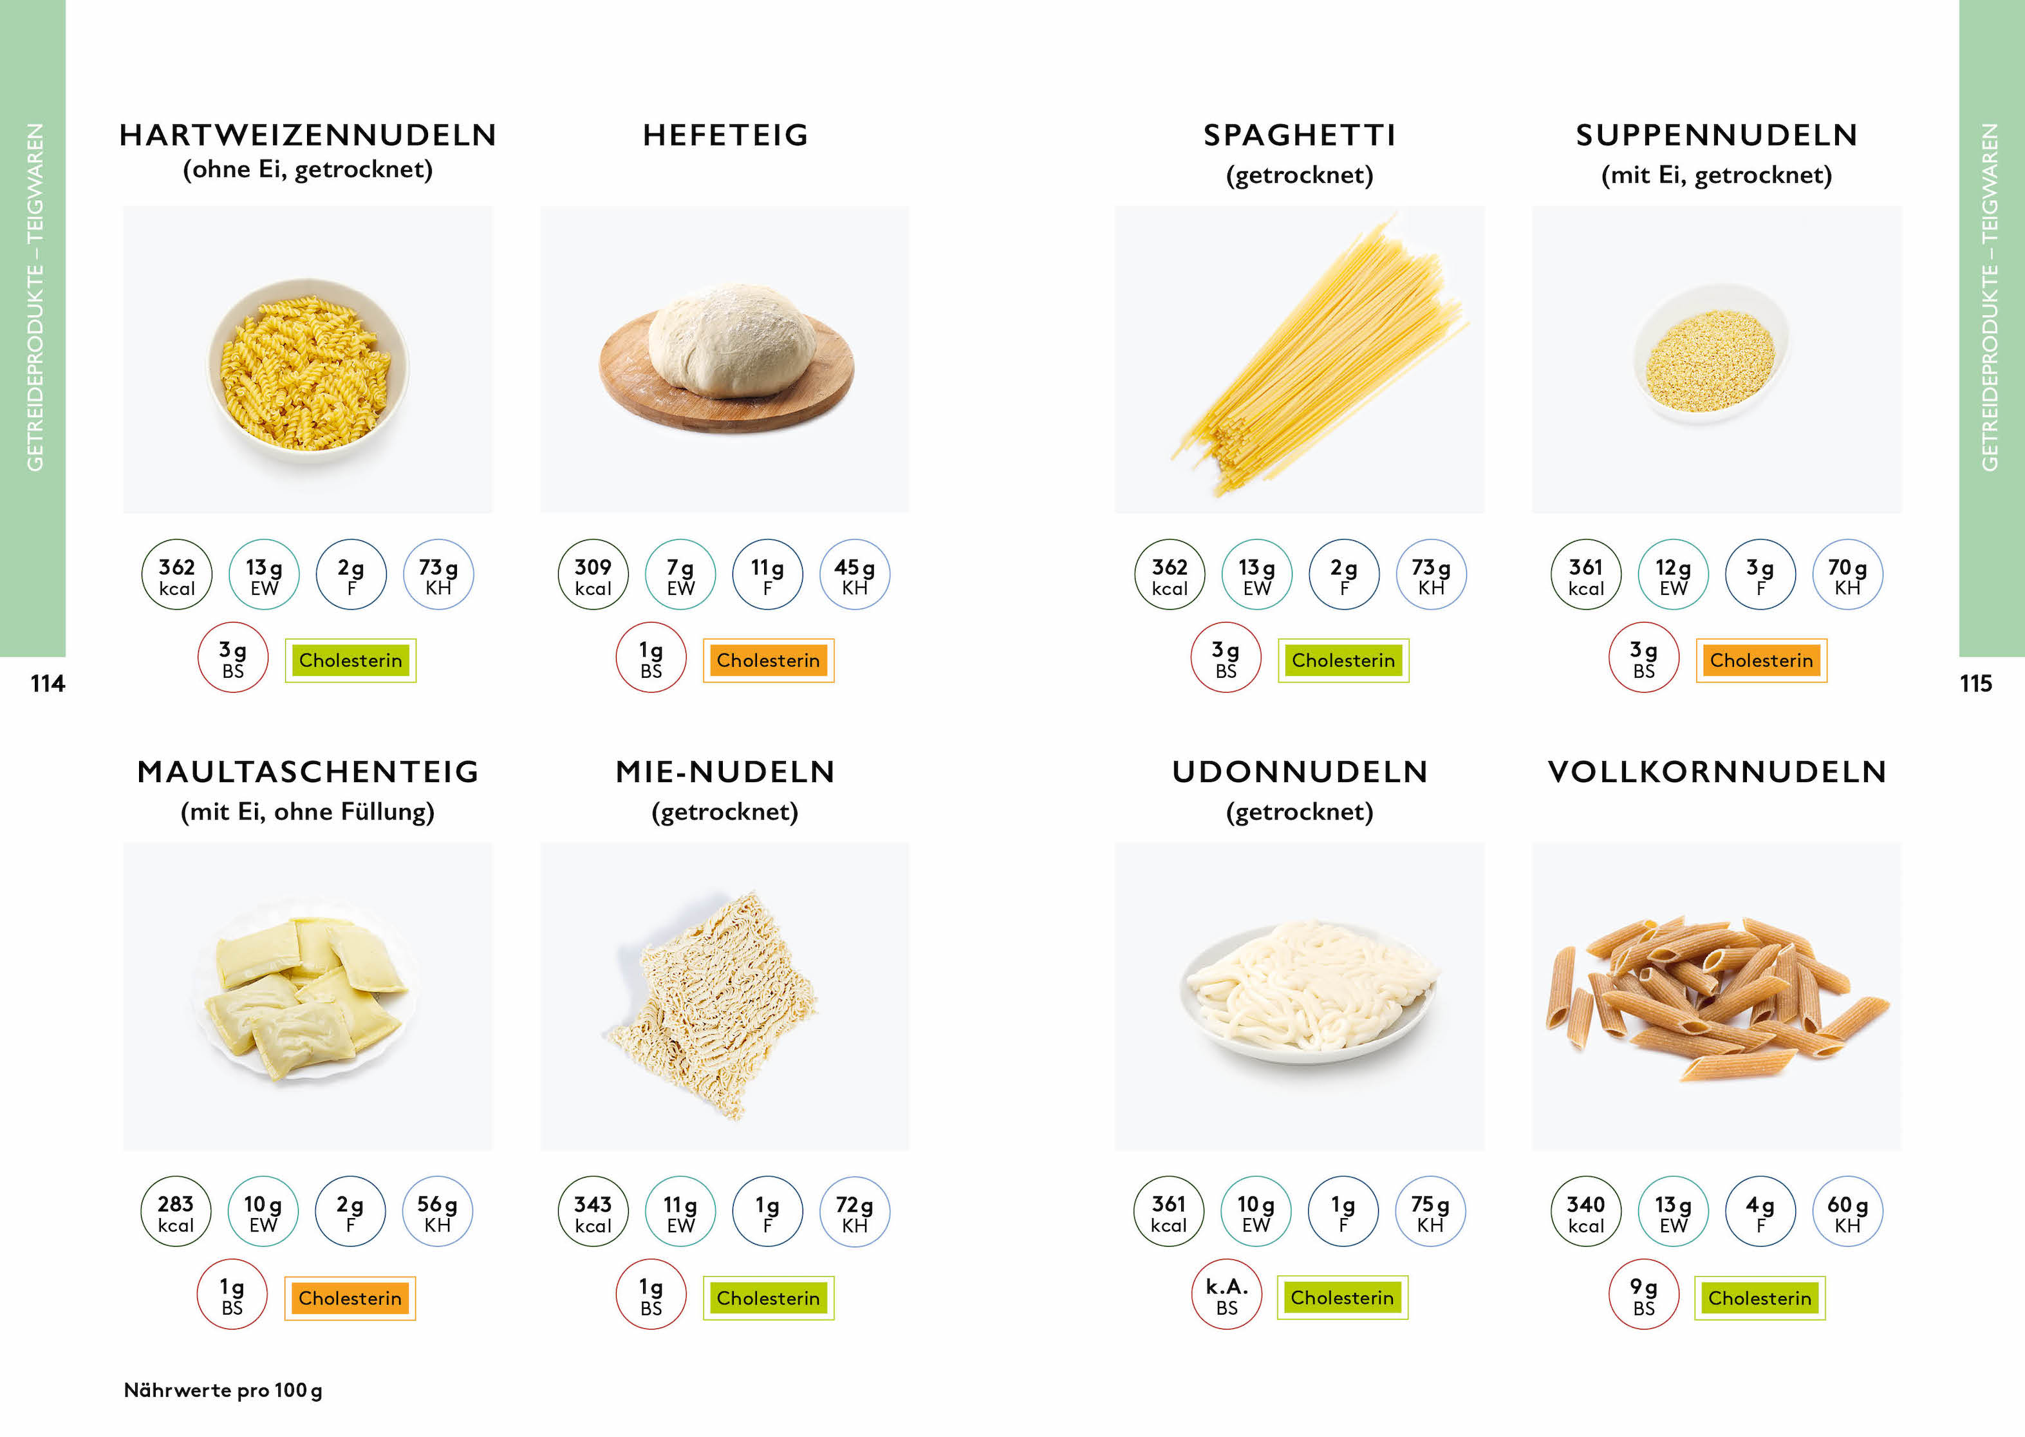Click the 283 kcal circle under Maultaschenteig

pos(176,1212)
